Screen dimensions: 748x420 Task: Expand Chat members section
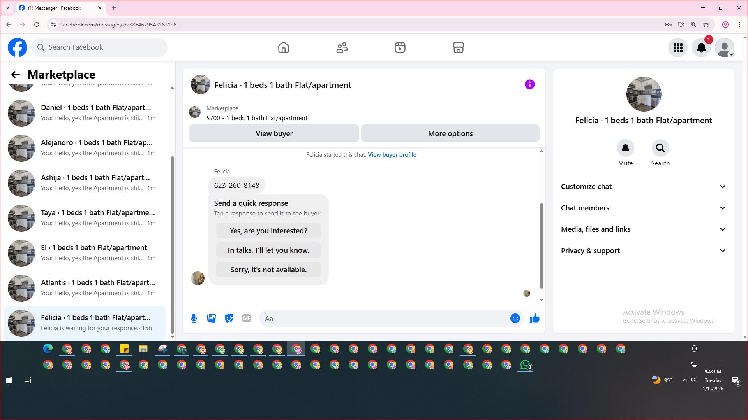point(644,208)
